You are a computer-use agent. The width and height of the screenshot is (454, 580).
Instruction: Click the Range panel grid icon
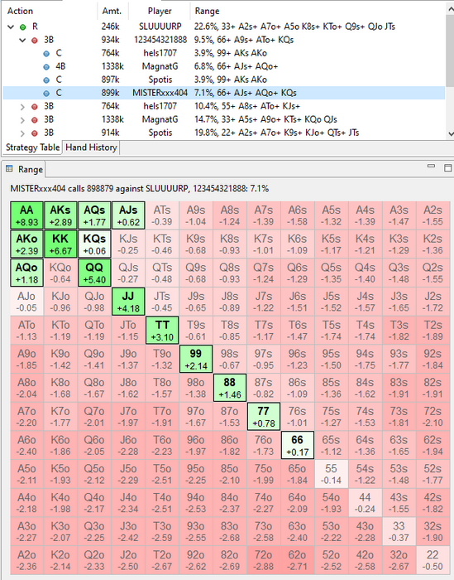[9, 169]
